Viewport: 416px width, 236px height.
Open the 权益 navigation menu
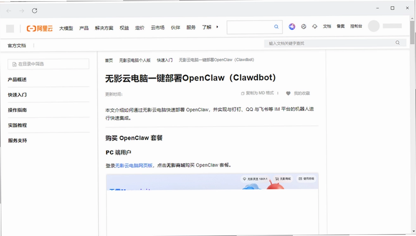click(x=124, y=28)
